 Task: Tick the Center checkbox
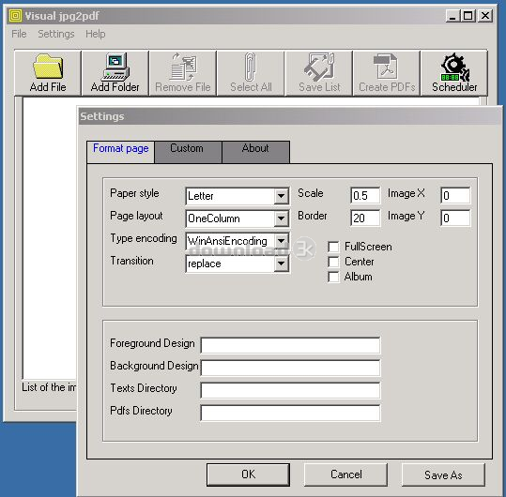[333, 262]
